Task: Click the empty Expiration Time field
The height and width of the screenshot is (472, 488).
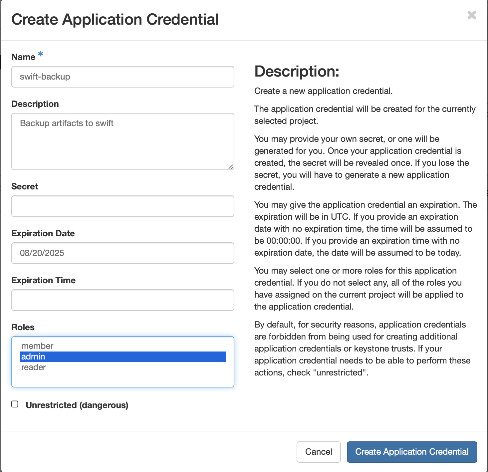Action: (x=122, y=300)
